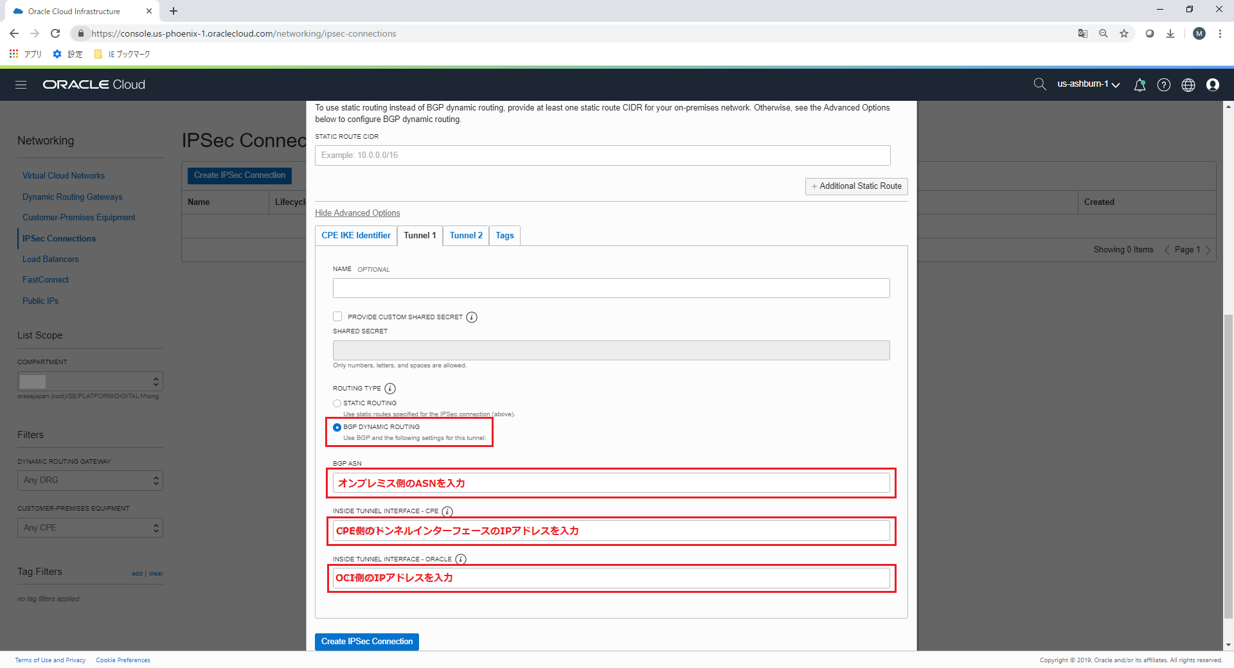
Task: Click the Inside Tunnel Interface Oracle field
Action: 611,578
